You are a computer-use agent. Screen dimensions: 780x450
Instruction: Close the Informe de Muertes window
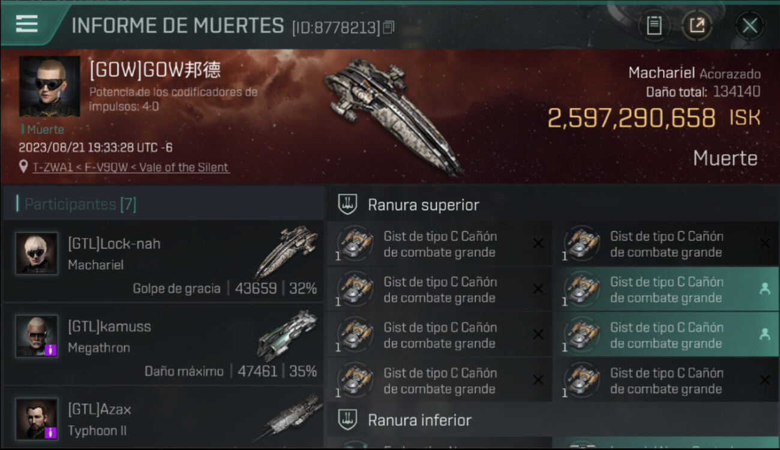[749, 25]
